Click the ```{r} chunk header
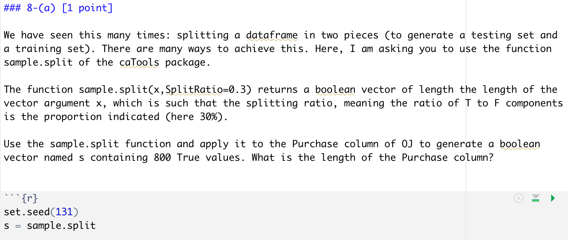The image size is (568, 240). pos(21,198)
